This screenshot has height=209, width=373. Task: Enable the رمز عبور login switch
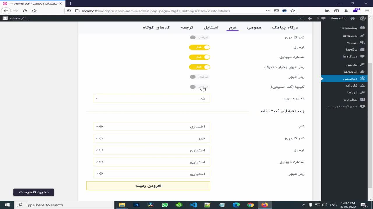coord(199,77)
